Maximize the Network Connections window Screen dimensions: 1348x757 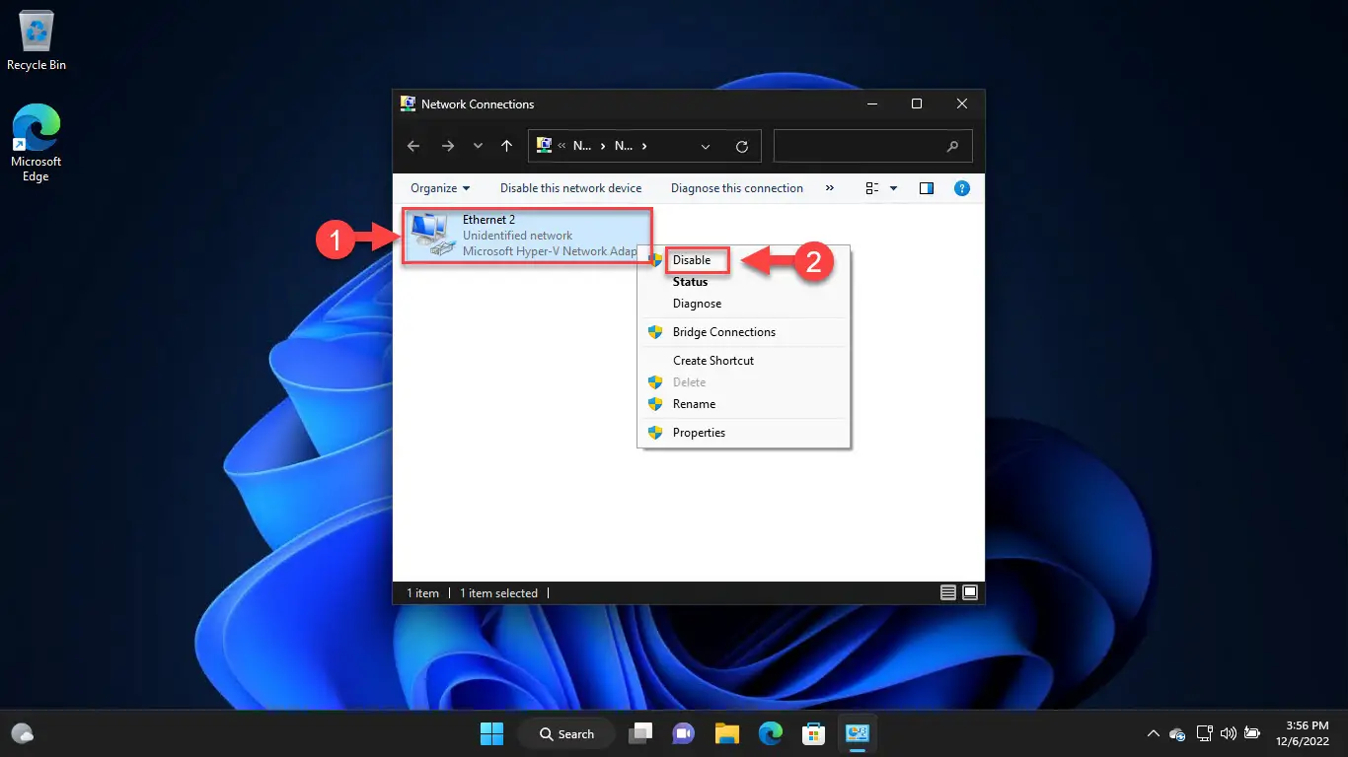tap(917, 103)
